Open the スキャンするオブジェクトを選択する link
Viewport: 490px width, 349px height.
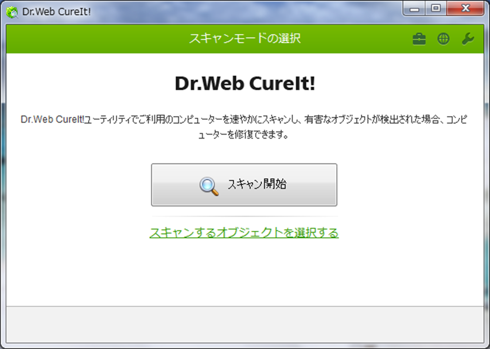[244, 233]
